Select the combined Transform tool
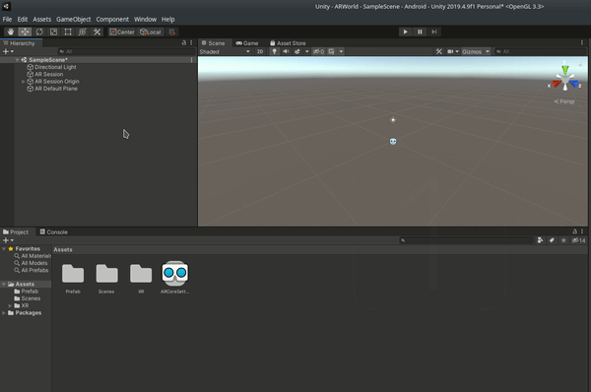 (82, 33)
